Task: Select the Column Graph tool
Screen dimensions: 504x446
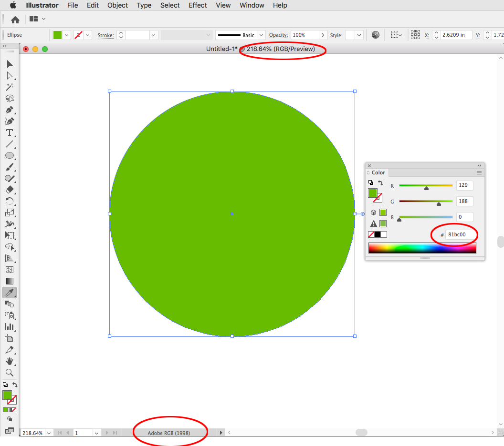Action: tap(10, 327)
